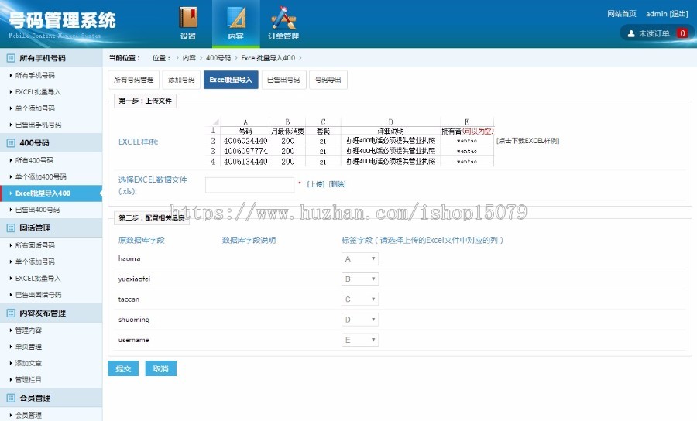Click the 上传 upload link

click(316, 184)
